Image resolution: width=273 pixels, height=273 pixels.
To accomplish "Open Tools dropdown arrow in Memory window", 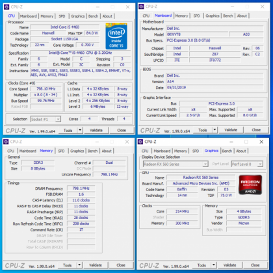I will coord(79,265).
